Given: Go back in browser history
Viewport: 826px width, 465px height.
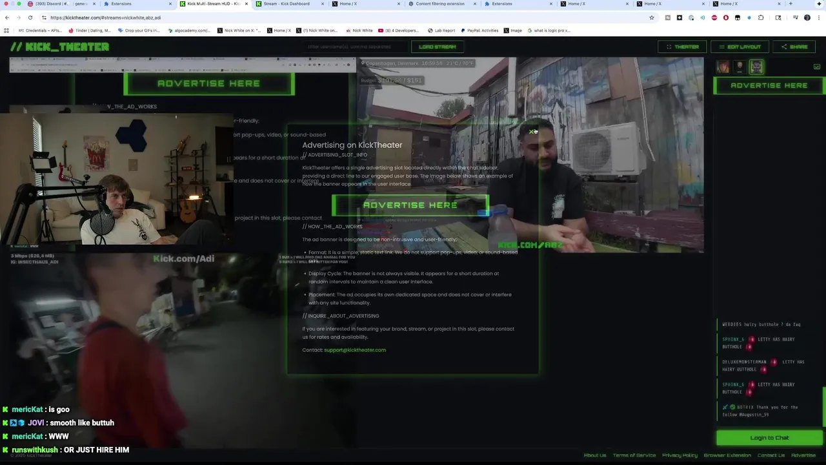Looking at the screenshot, I should pyautogui.click(x=6, y=17).
